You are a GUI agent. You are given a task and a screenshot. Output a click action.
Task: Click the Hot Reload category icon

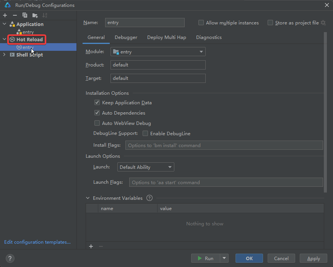point(12,39)
